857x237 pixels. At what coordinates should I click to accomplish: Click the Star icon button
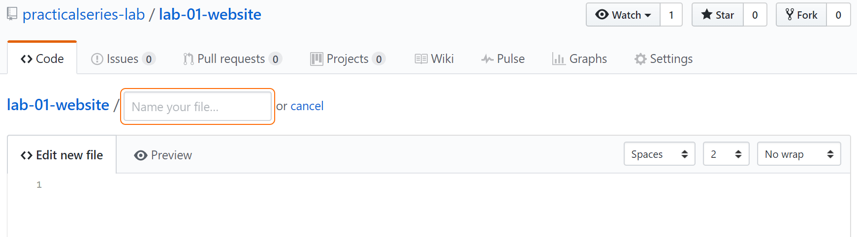tap(718, 15)
